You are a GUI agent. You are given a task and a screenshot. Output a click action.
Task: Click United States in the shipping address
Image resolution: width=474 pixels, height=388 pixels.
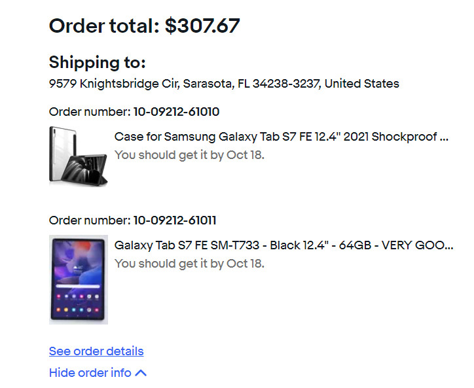coord(362,84)
